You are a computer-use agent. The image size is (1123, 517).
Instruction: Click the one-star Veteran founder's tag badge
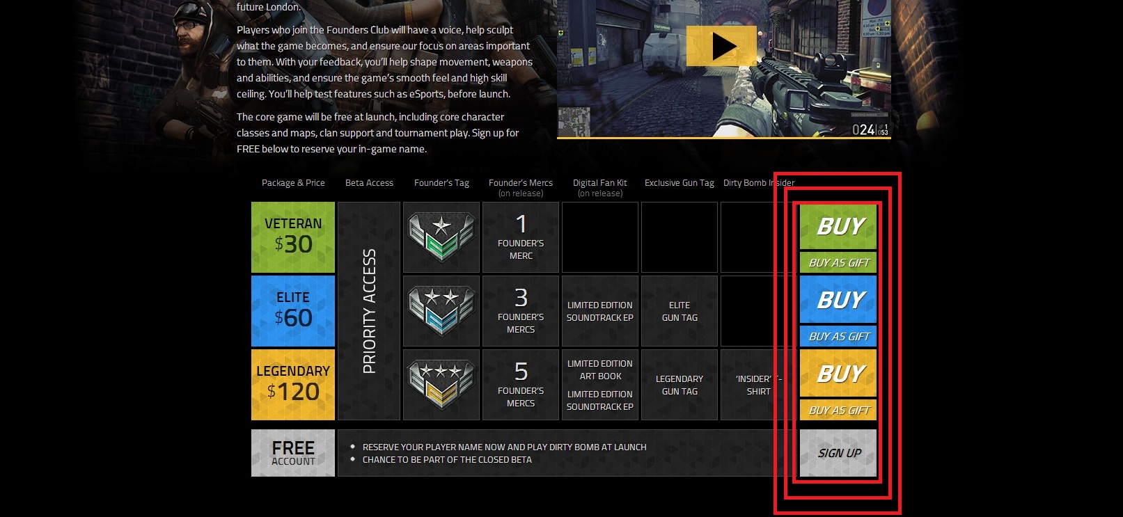[x=441, y=237]
